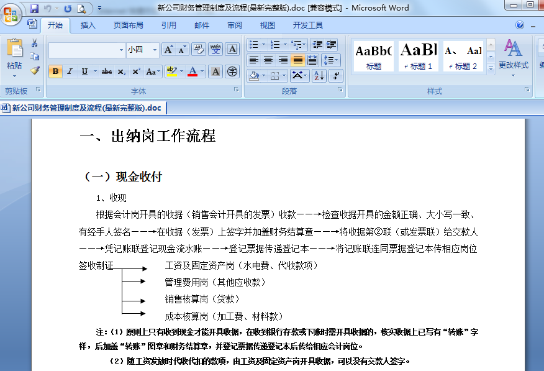
Task: Switch to the 开始 ribbon tab
Action: point(55,25)
